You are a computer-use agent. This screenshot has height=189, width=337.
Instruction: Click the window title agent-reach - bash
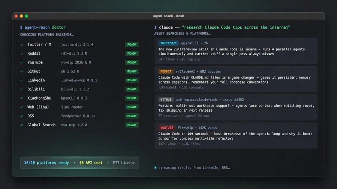168,16
